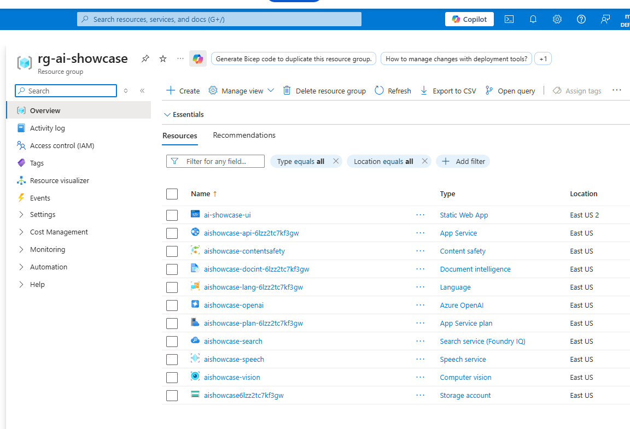Check the aishowcase-openai row checkbox
The image size is (630, 429).
(x=172, y=305)
